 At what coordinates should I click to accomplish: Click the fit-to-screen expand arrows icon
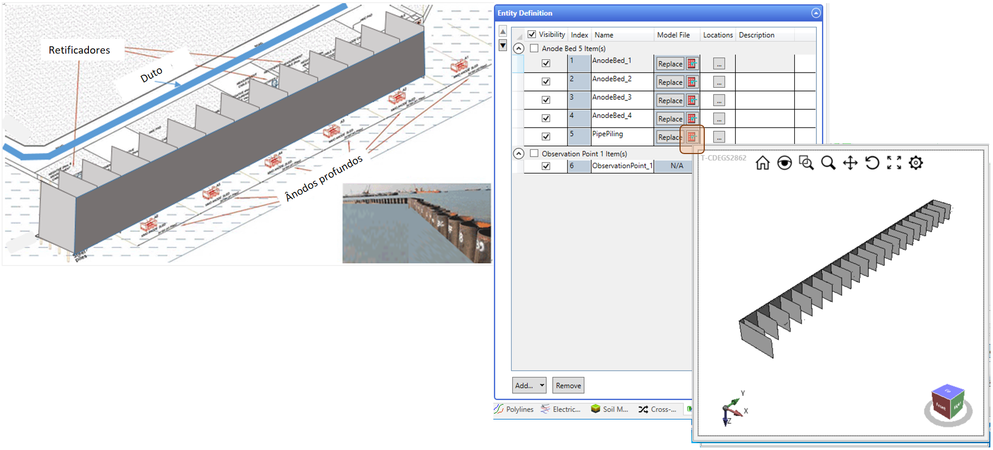click(894, 163)
